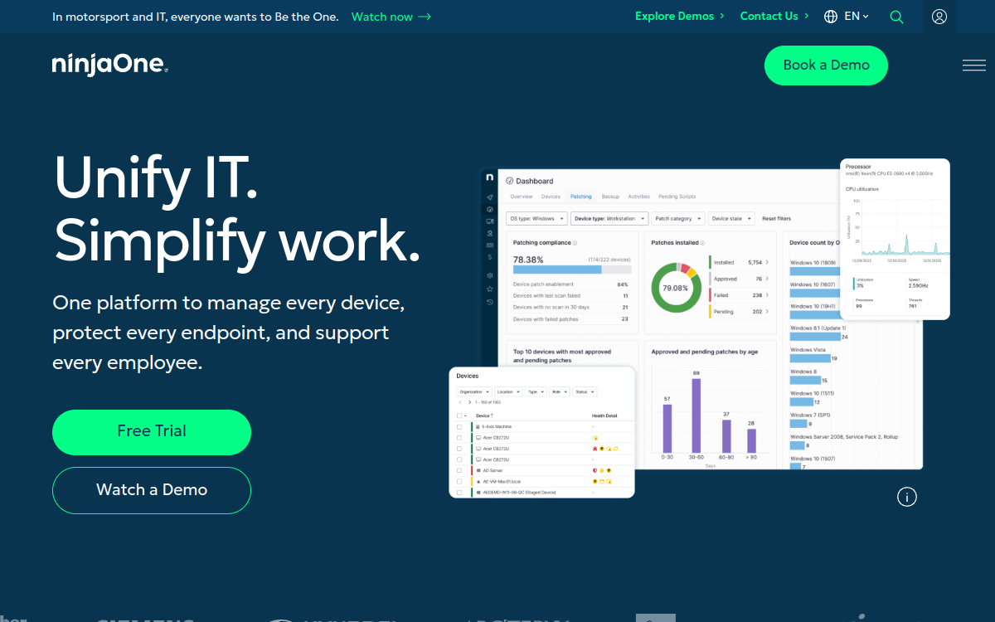995x622 pixels.
Task: Click the 30-60 days bar in patches chart
Action: (x=696, y=415)
